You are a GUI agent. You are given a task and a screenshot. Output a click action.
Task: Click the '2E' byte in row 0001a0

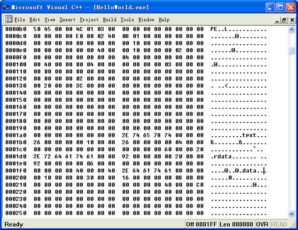coord(125,135)
